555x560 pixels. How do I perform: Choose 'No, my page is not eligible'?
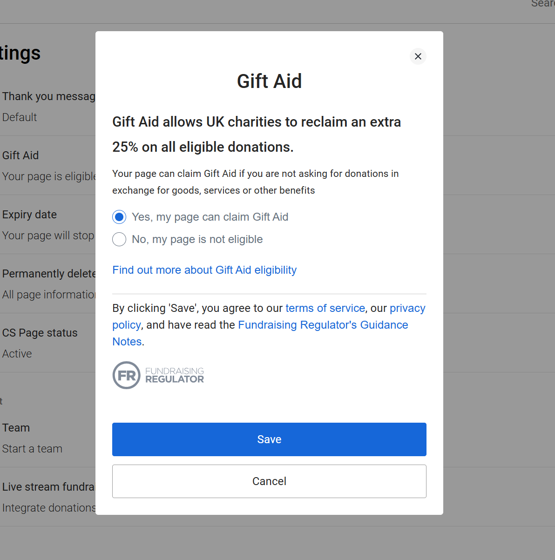tap(120, 239)
